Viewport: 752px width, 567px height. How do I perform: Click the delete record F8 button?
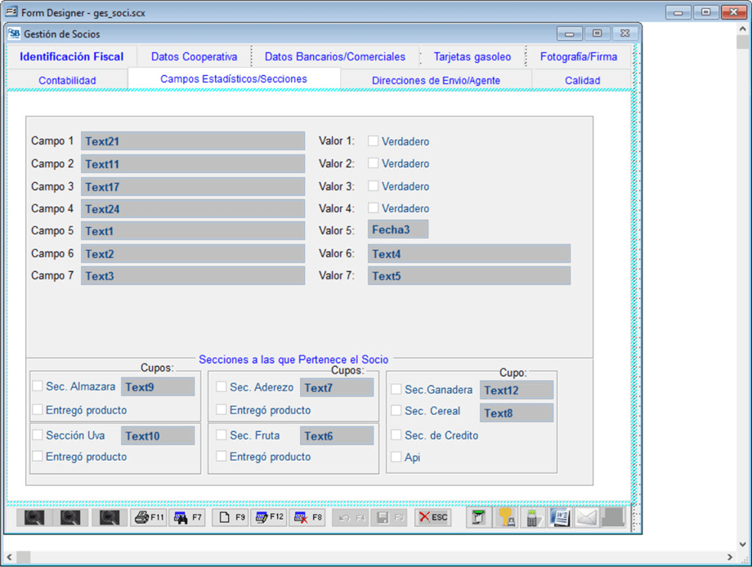click(307, 517)
